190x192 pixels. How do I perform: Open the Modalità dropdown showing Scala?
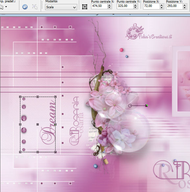tap(61, 7)
